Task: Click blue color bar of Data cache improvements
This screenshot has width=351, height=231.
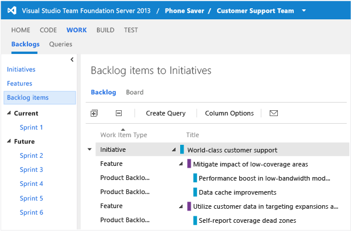Action: point(195,192)
